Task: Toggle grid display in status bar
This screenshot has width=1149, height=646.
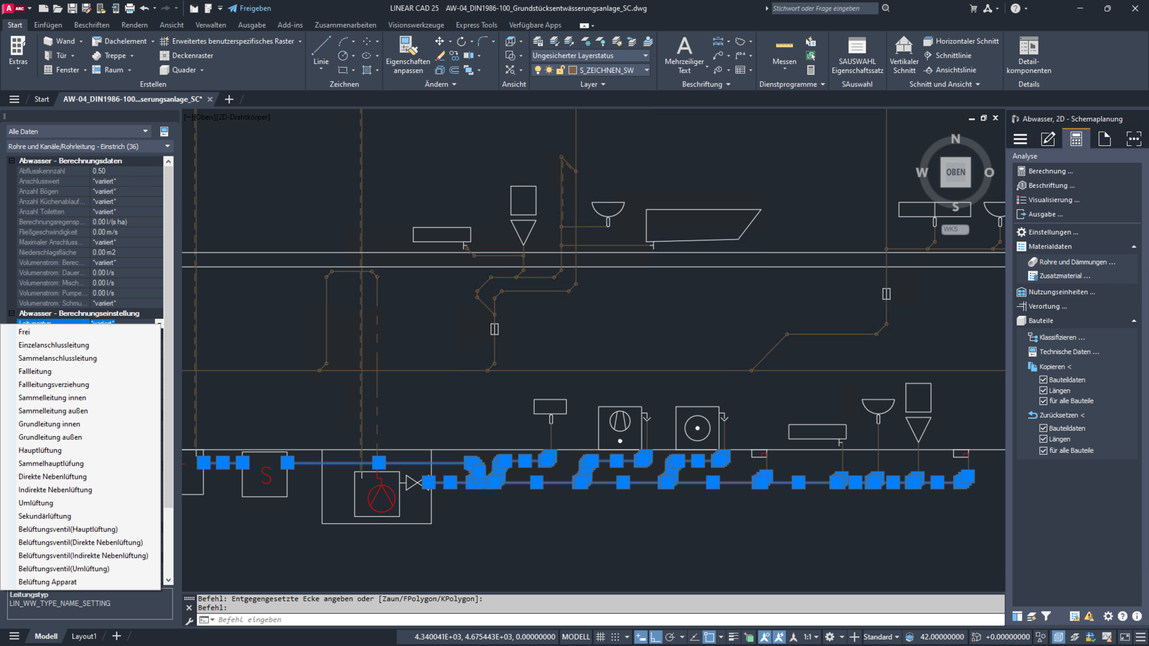Action: 600,637
